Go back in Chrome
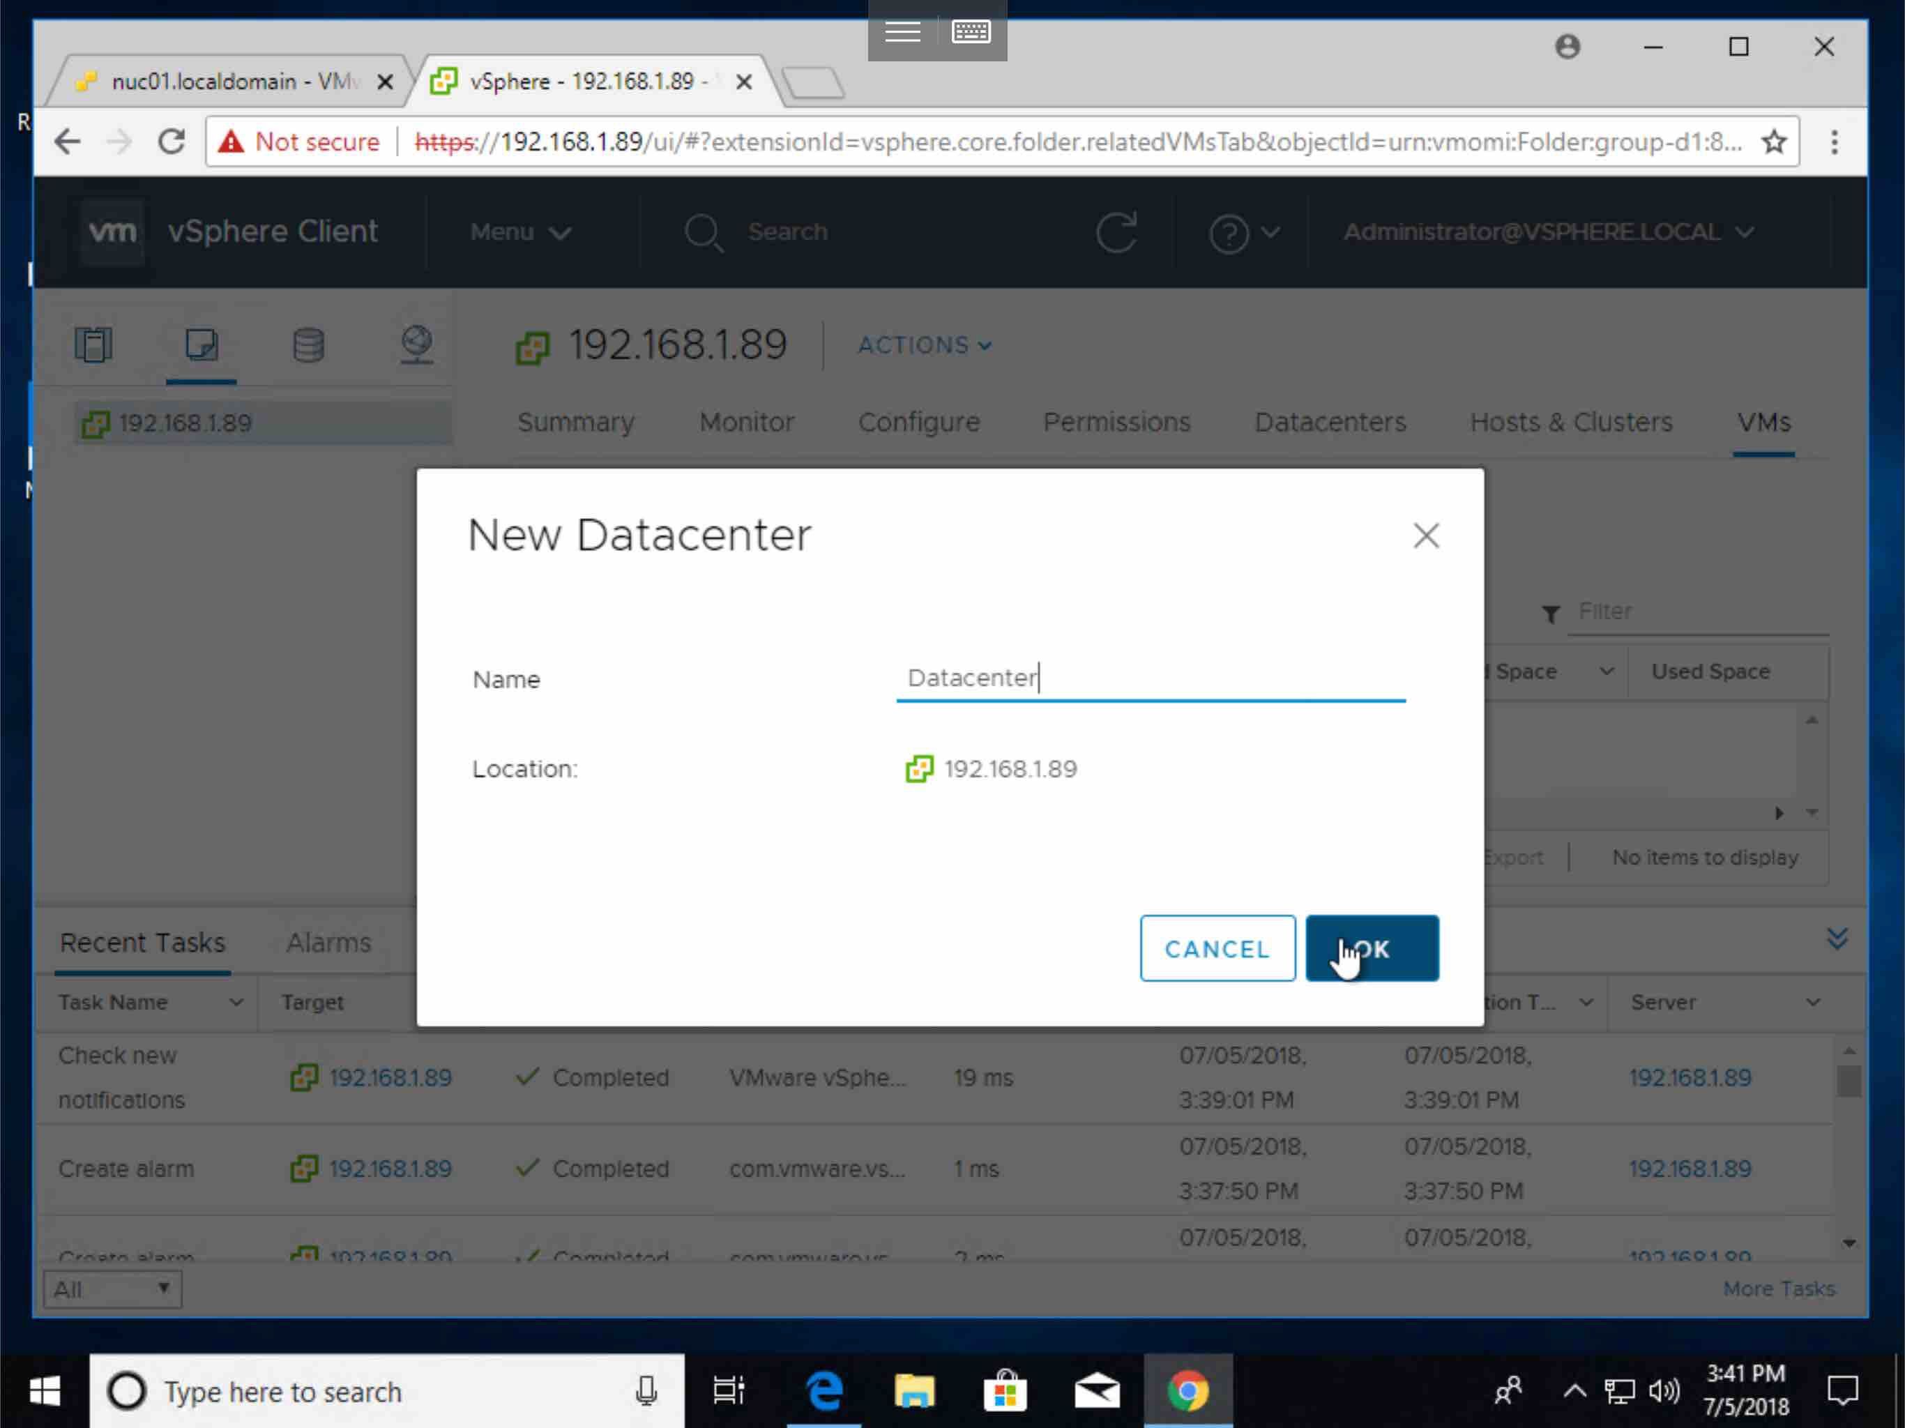Image resolution: width=1905 pixels, height=1428 pixels. [67, 142]
